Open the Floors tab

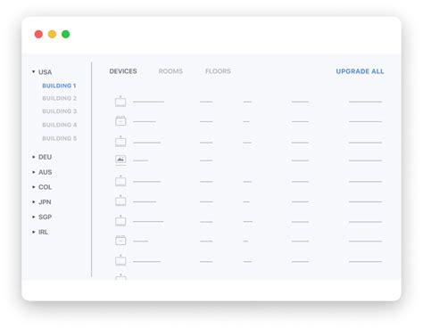click(218, 71)
